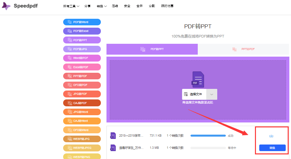This screenshot has width=291, height=159.
Task: Click the 选择文件 button
Action: pos(194,94)
